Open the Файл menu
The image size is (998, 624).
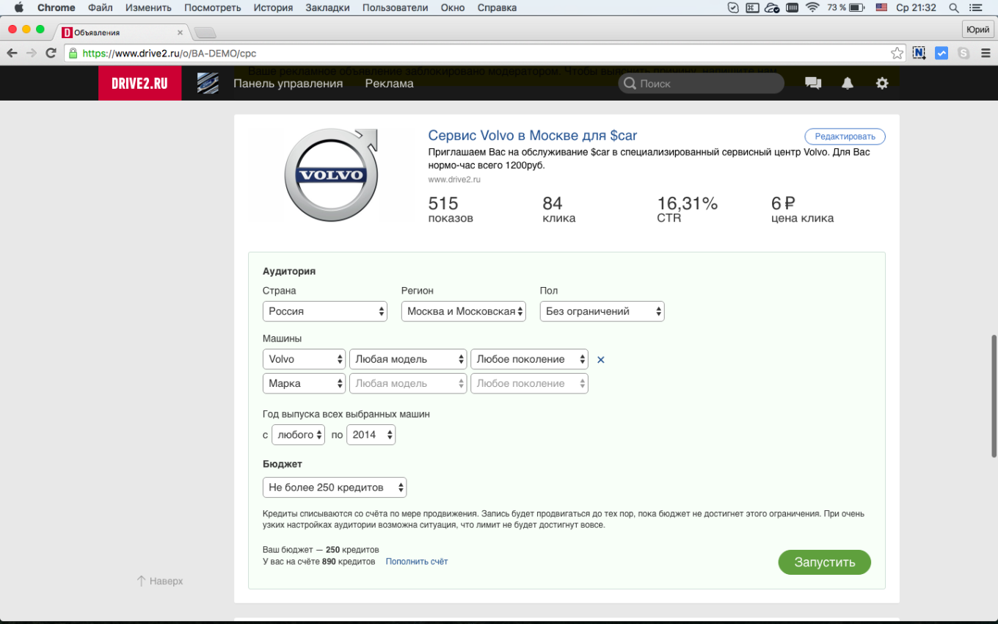[100, 7]
